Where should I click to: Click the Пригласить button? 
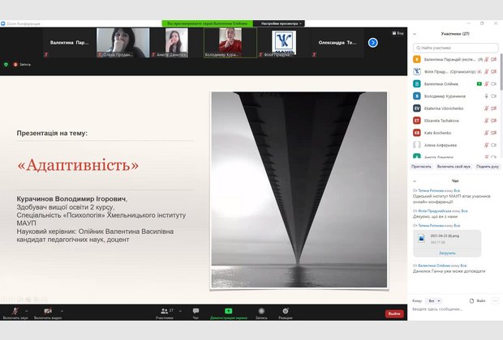[421, 166]
